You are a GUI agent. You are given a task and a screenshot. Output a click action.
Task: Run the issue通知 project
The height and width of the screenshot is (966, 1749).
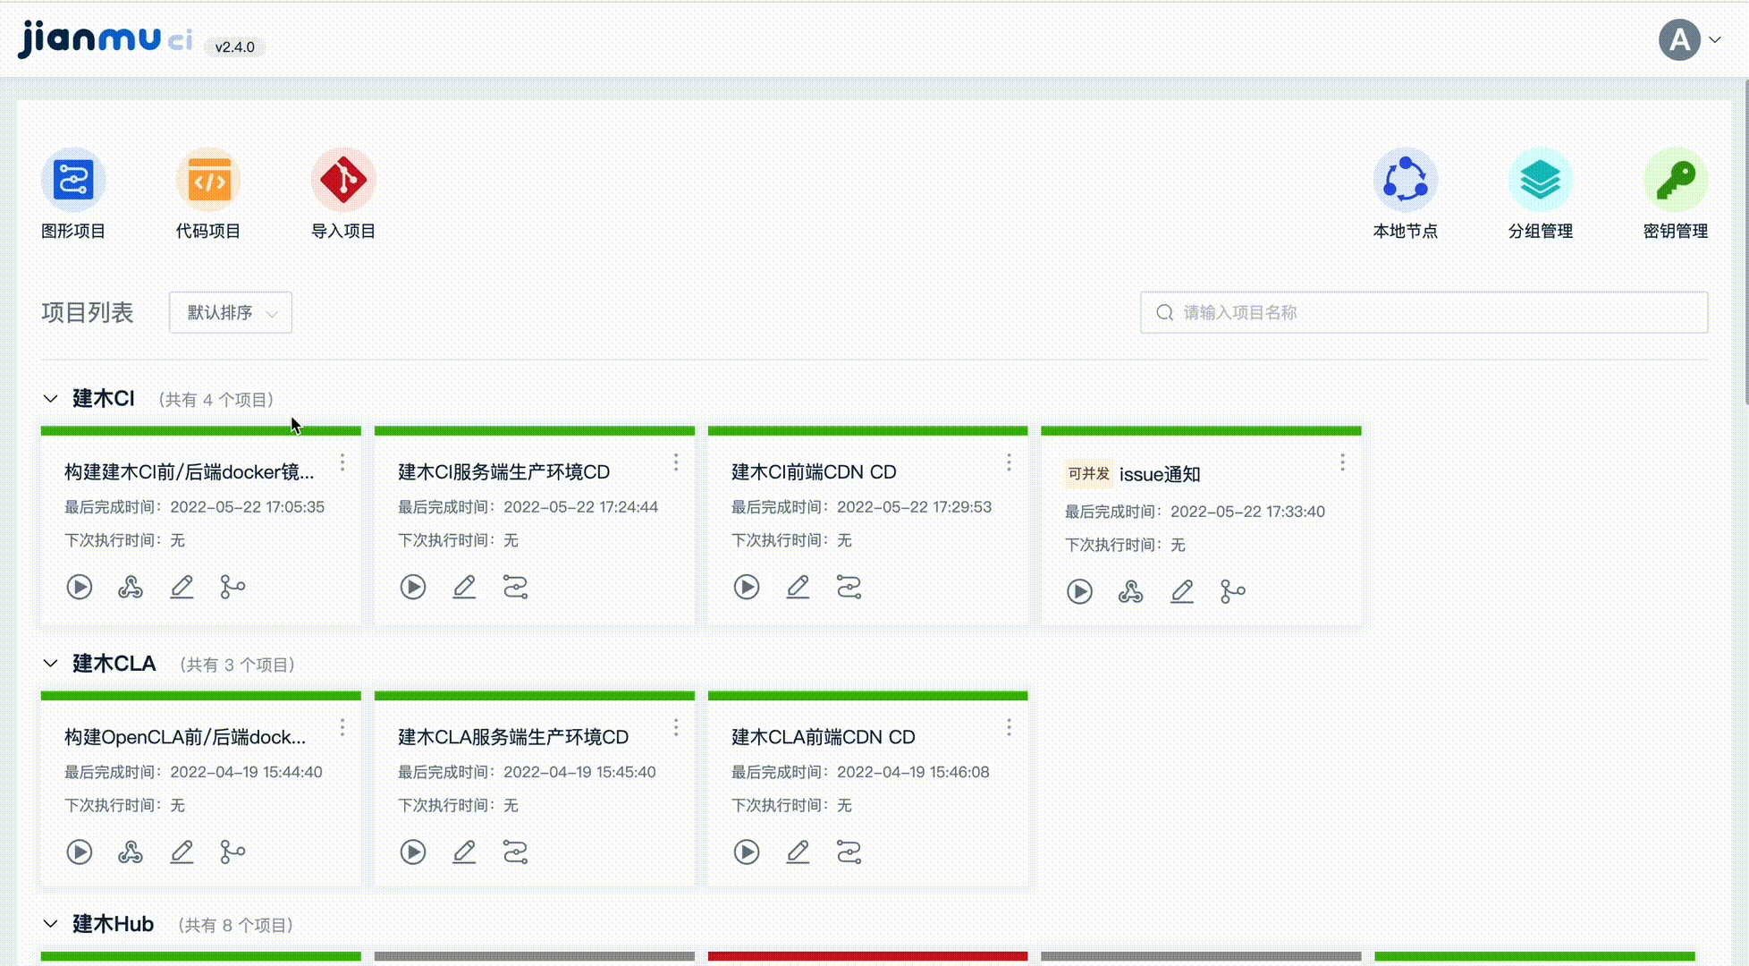coord(1080,591)
